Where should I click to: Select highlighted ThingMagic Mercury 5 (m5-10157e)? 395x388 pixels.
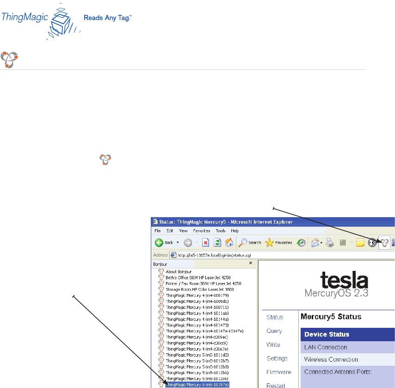pos(197,385)
